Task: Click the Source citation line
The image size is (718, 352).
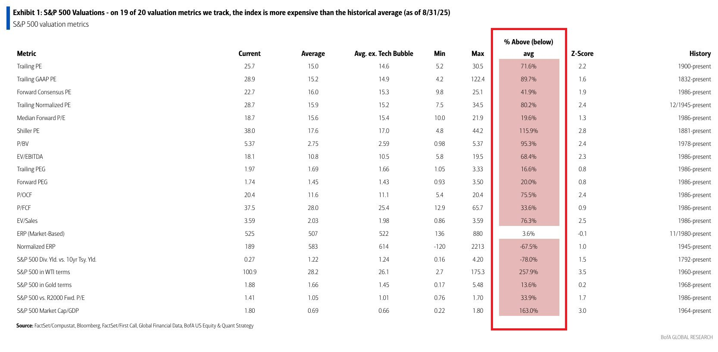Action: pos(135,326)
